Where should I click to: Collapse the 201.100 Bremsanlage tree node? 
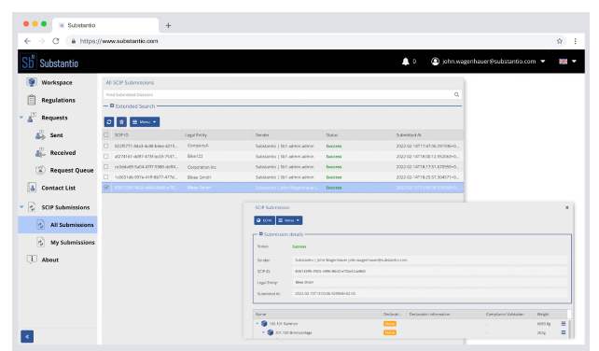click(x=263, y=332)
